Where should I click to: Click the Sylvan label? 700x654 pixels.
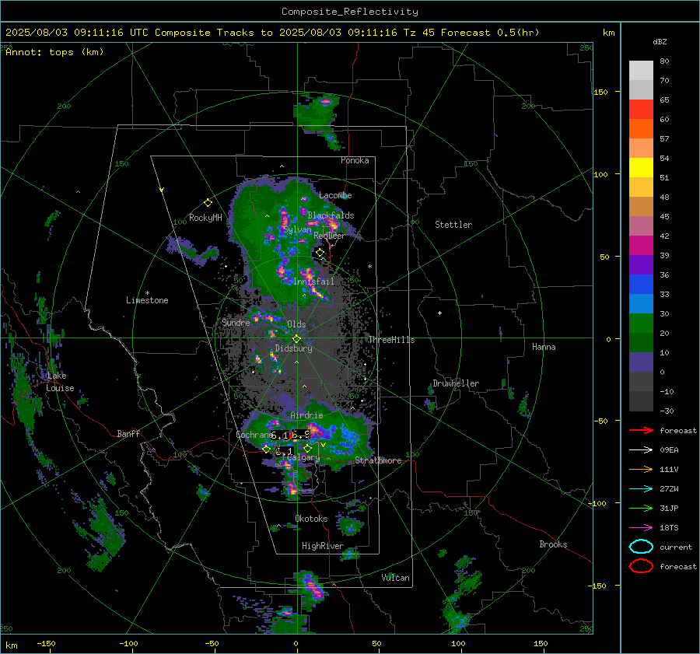[298, 229]
